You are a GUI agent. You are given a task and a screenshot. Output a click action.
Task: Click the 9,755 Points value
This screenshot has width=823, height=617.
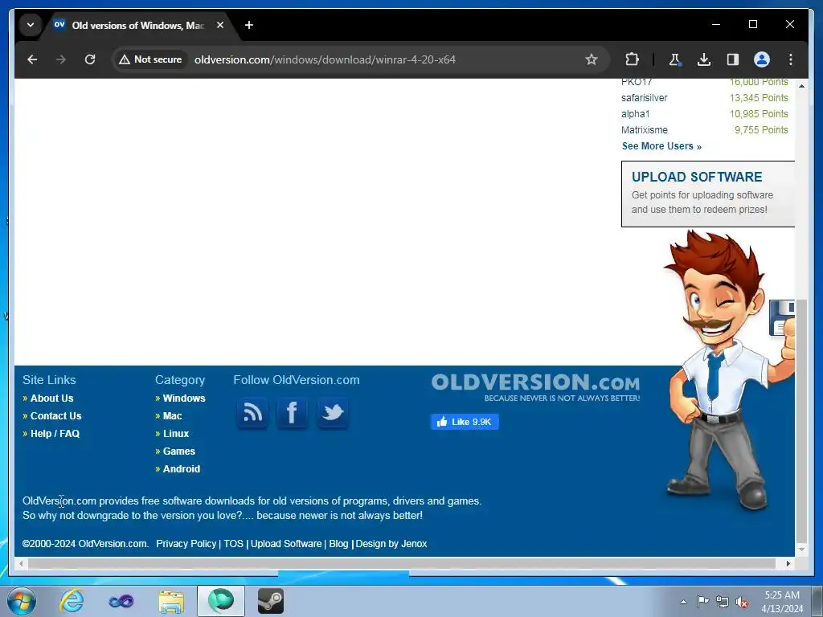point(761,130)
